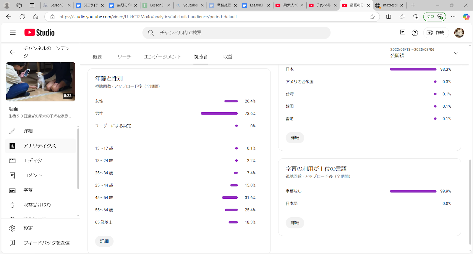Click the 2022/05/13〜2025/03/06 date text

412,49
